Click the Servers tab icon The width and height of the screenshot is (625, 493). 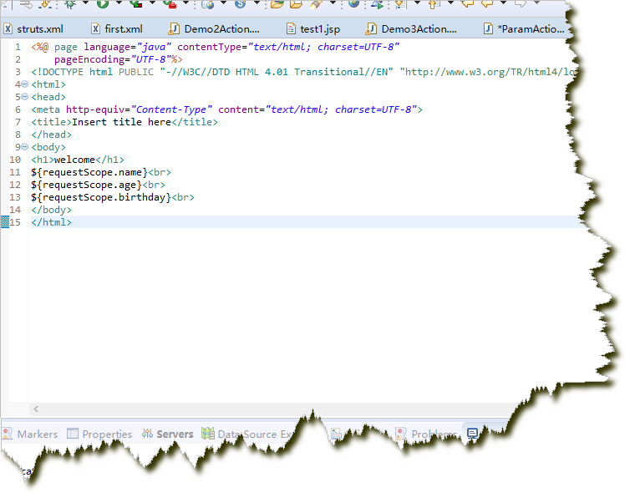click(148, 434)
